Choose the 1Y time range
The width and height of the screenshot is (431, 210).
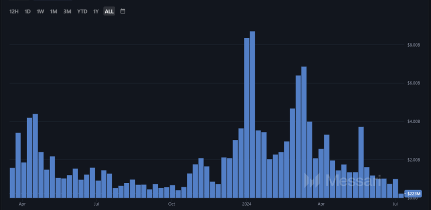tap(96, 11)
